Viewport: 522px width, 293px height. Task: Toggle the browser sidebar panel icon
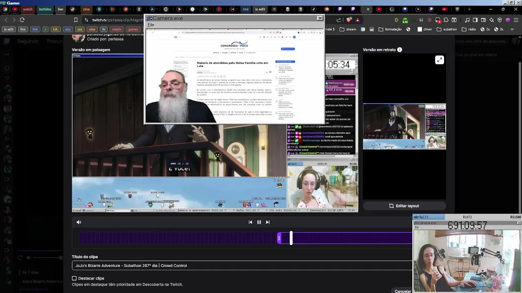pyautogui.click(x=476, y=20)
